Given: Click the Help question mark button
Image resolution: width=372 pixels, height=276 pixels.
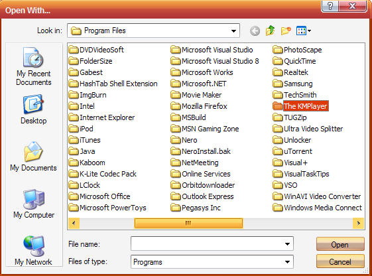Looking at the screenshot, I should click(330, 6).
